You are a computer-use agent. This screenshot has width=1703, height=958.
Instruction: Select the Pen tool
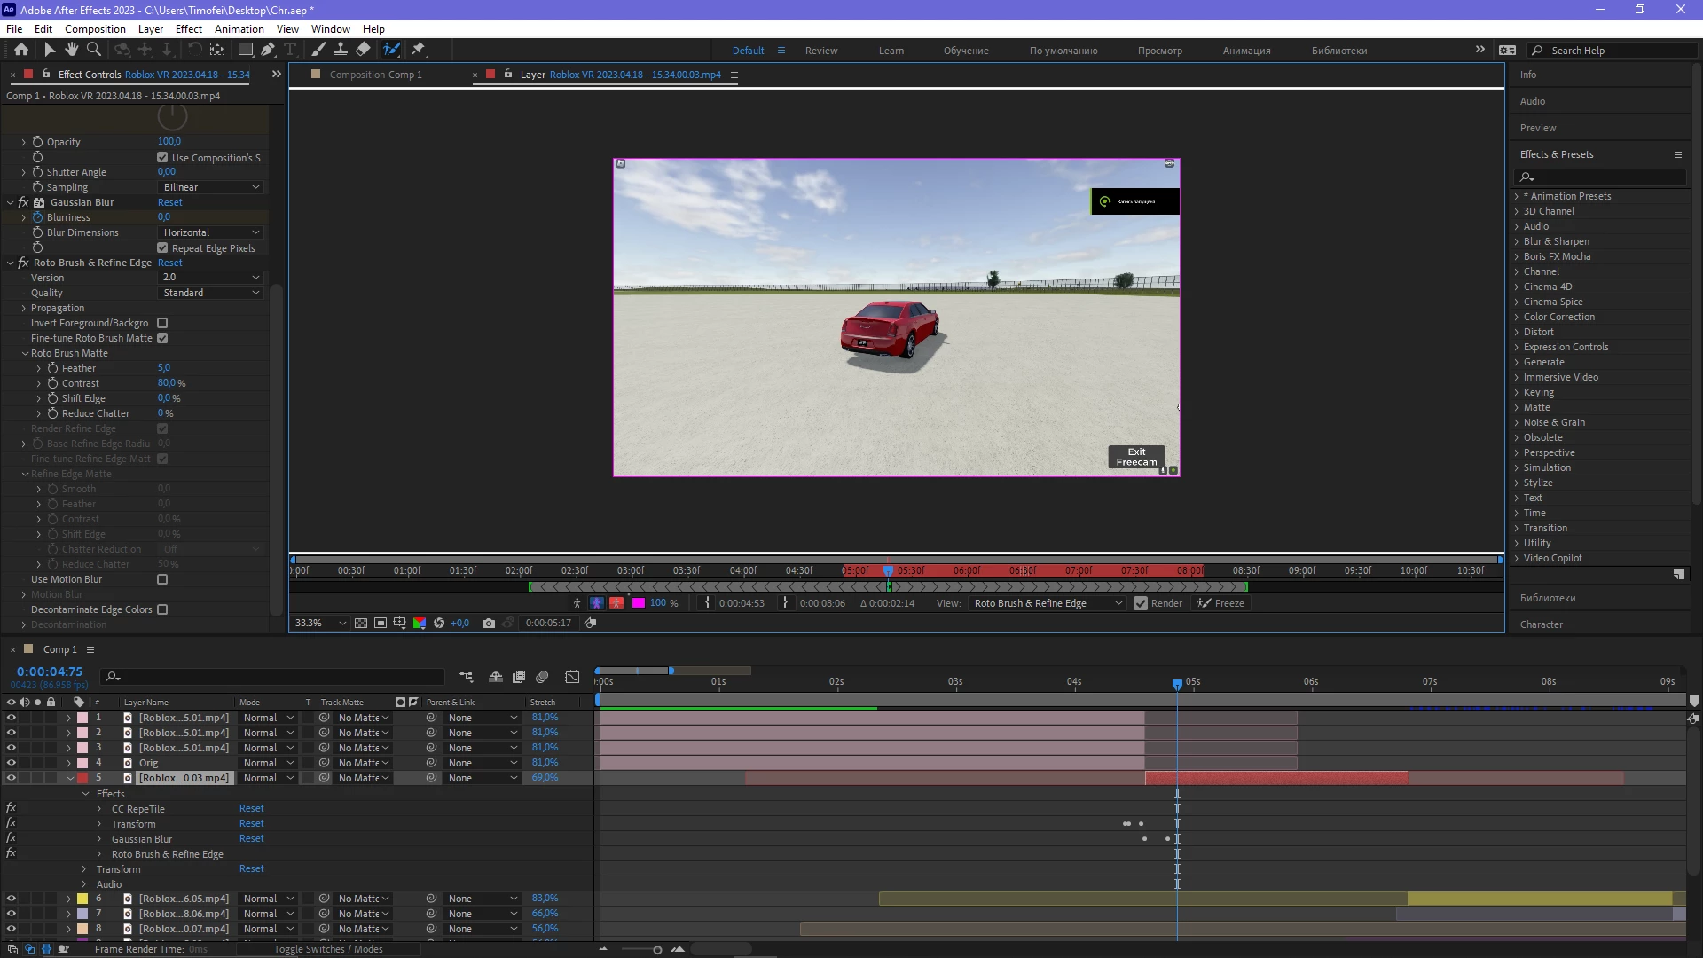pos(268,50)
